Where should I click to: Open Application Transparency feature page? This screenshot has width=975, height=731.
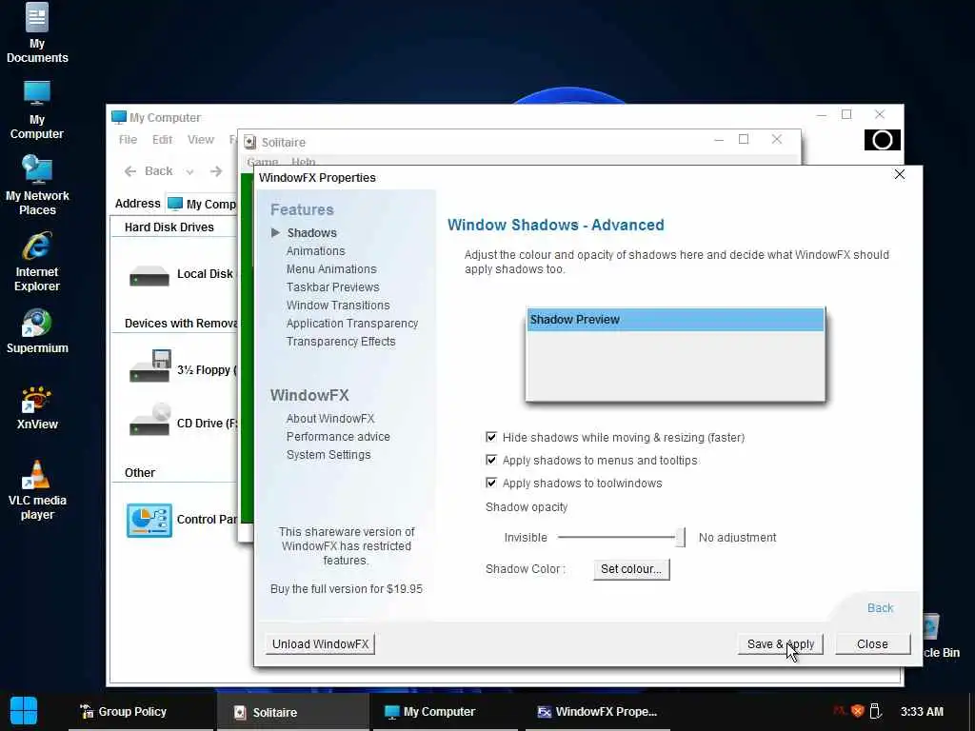tap(352, 324)
